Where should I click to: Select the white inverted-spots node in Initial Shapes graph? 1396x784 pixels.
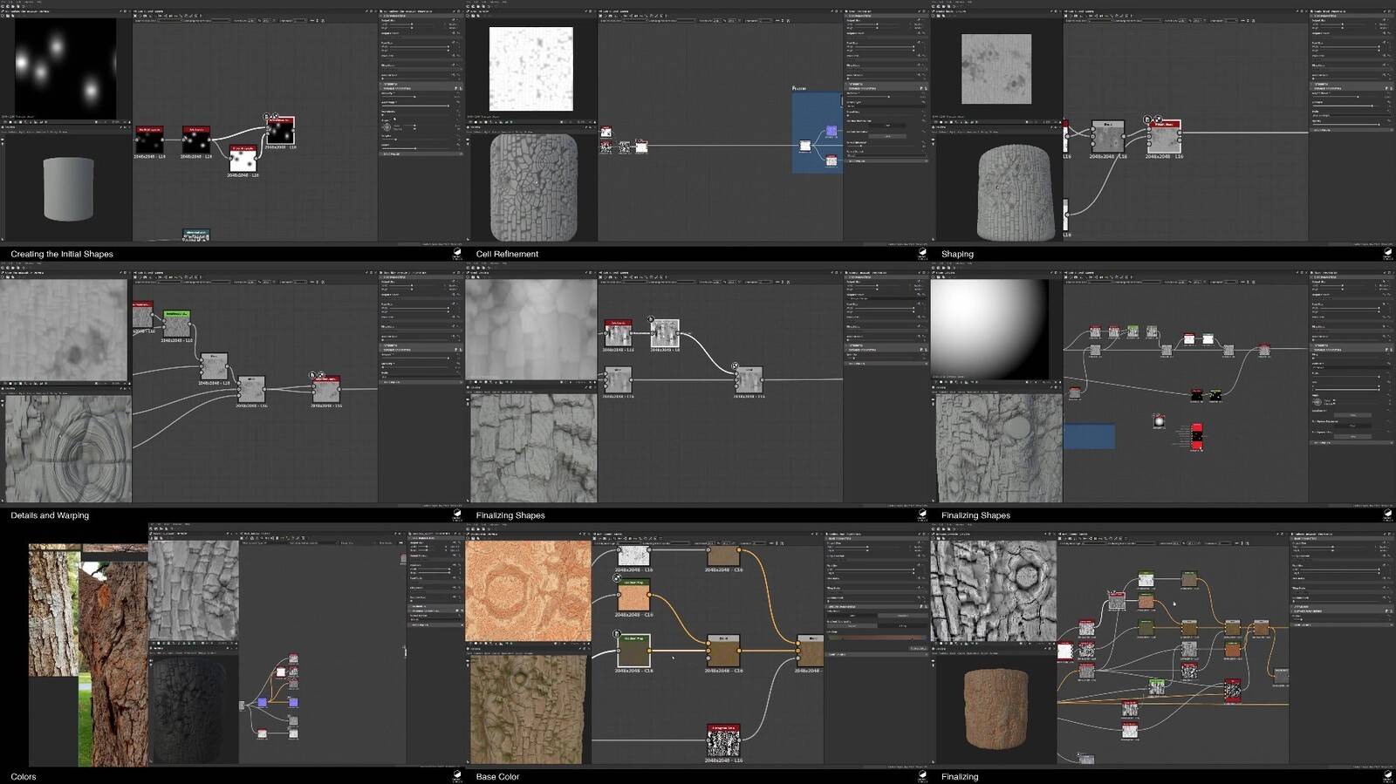[243, 160]
